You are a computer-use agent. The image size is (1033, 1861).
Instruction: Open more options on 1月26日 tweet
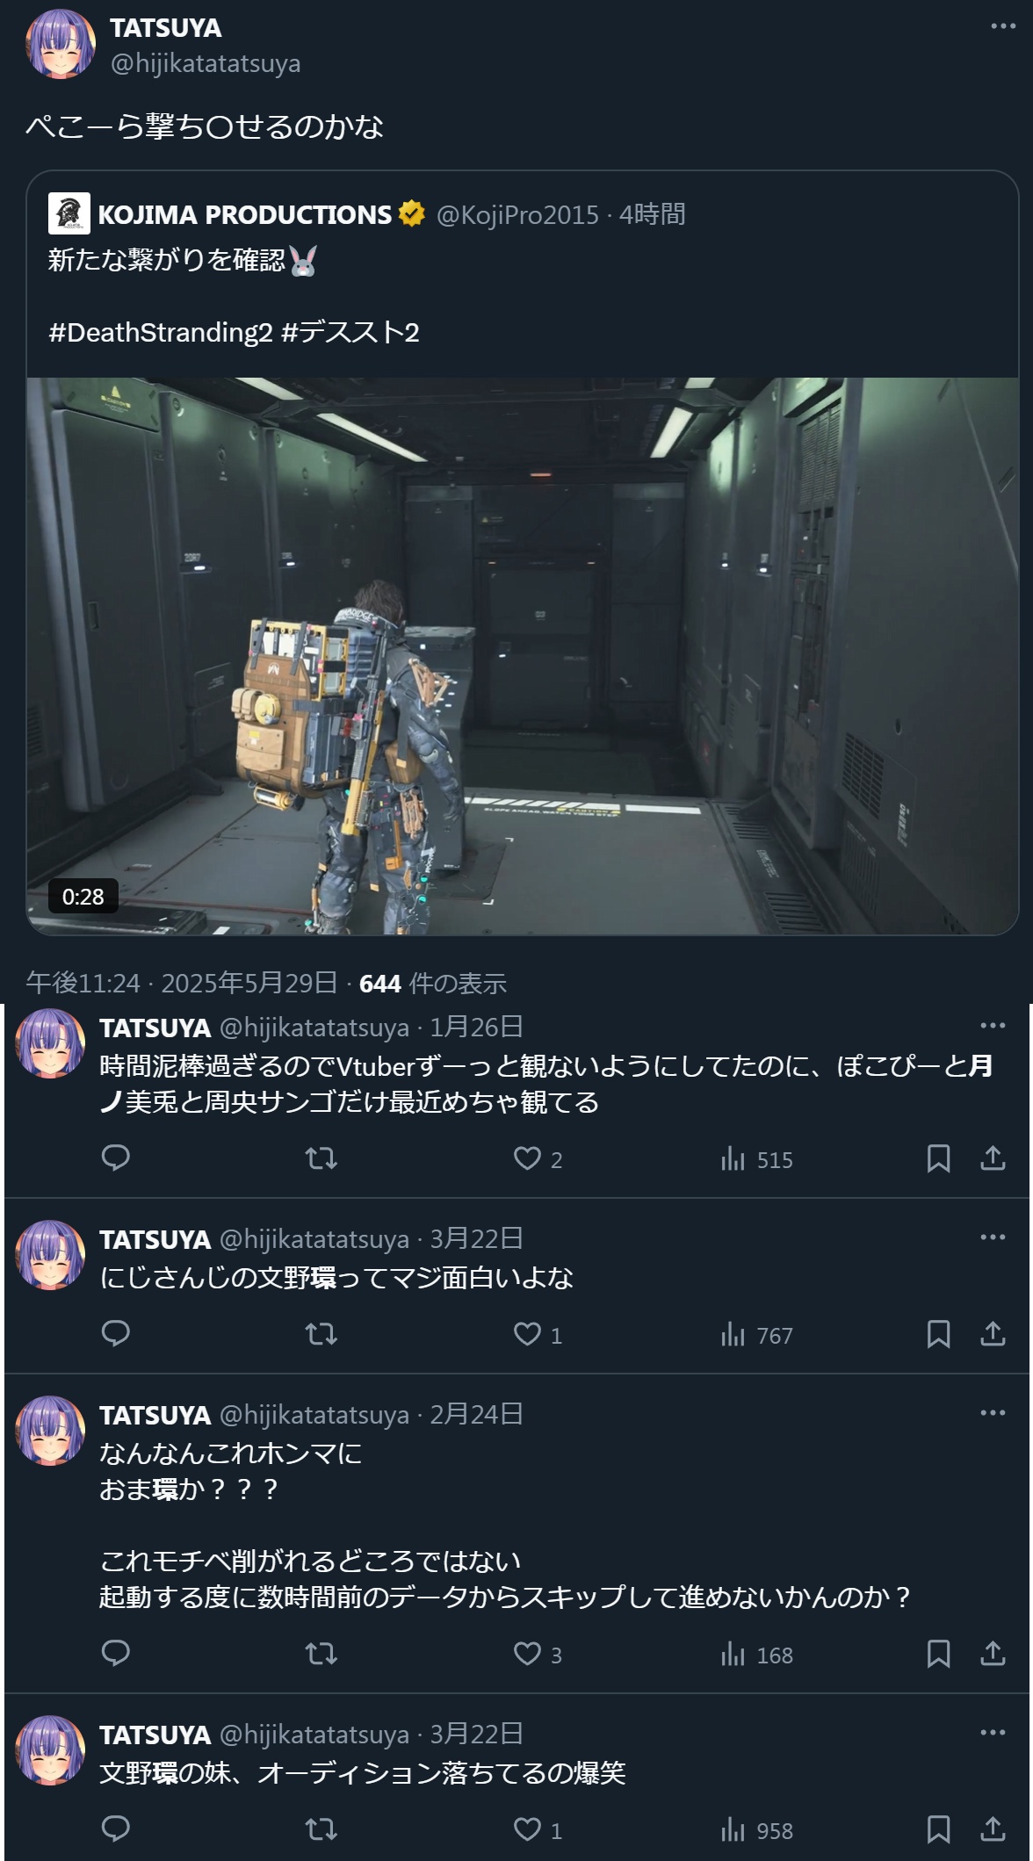(993, 1025)
